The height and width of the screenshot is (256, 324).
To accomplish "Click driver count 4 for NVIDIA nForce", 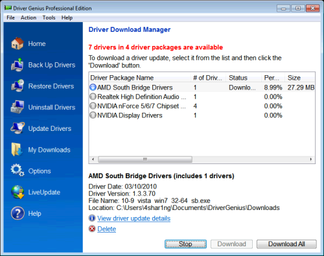I will [195, 106].
